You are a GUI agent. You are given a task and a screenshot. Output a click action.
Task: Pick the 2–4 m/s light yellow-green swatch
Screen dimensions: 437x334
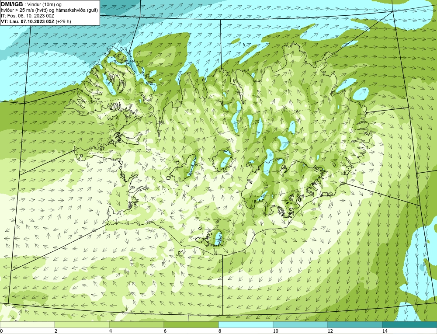pos(82,324)
